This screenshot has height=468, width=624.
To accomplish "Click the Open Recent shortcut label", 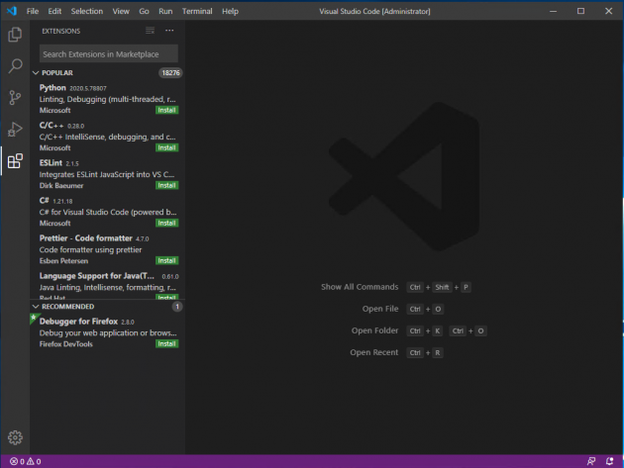I will (374, 352).
